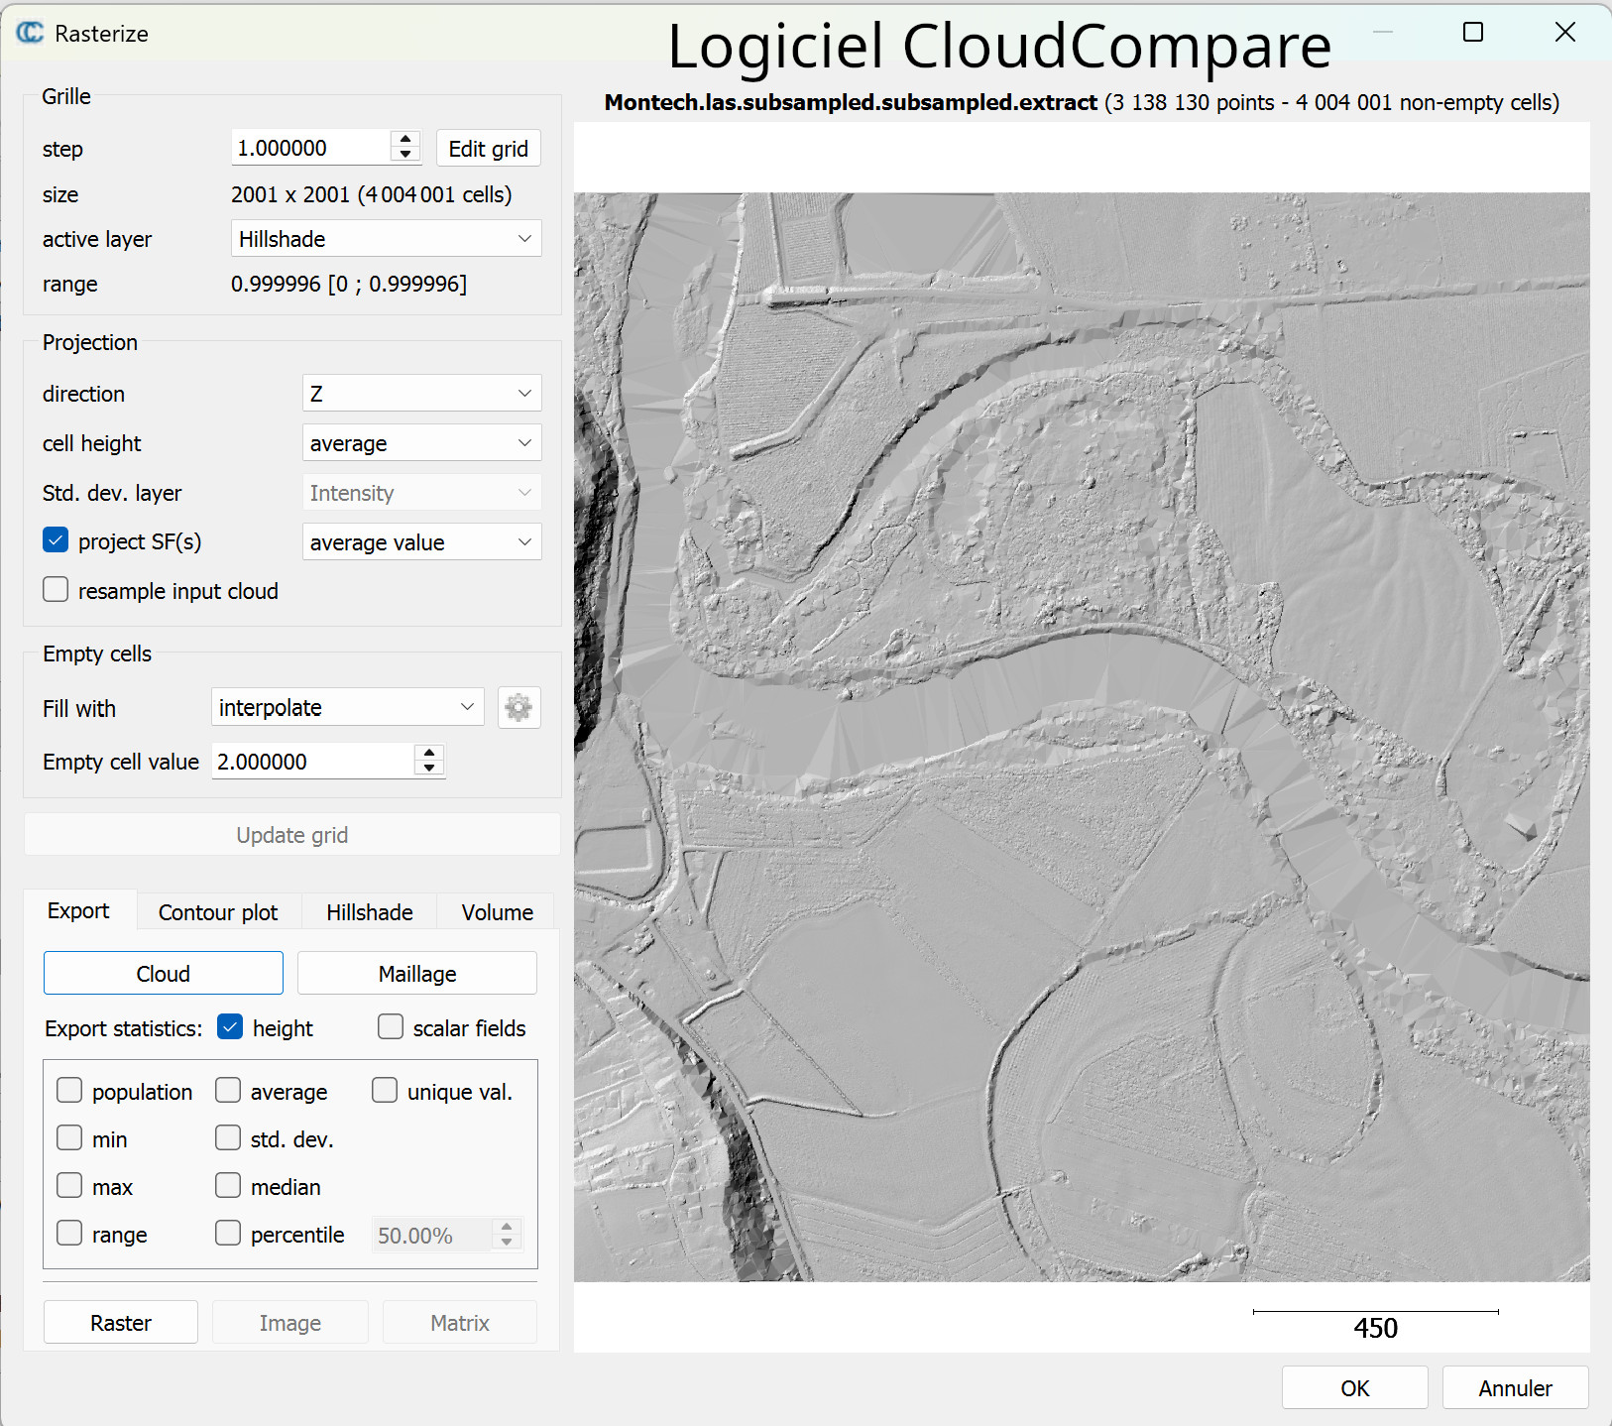Viewport: 1612px width, 1426px height.
Task: Enable scalar fields export statistic
Action: pos(391,1027)
